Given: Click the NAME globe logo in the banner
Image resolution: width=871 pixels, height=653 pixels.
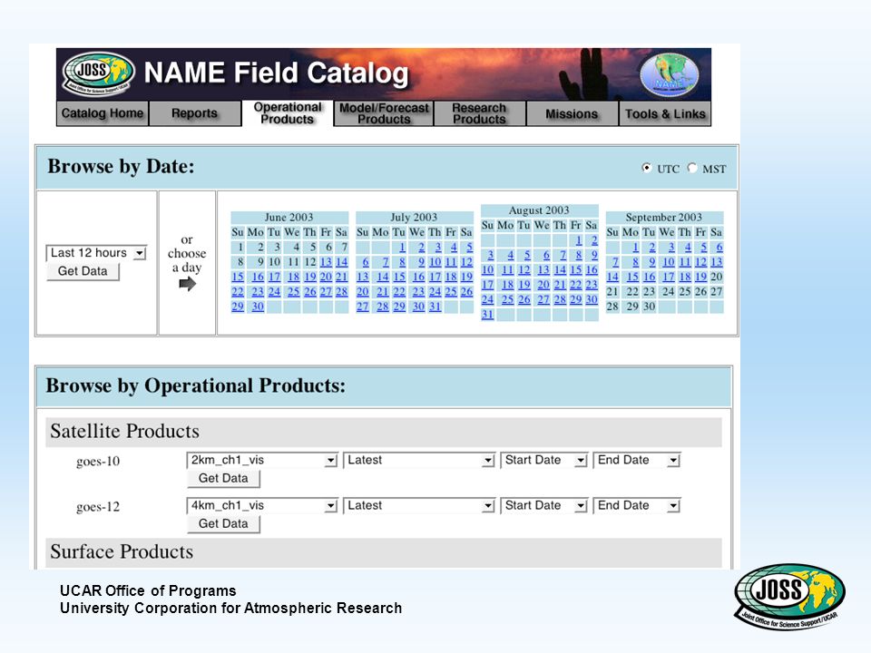Looking at the screenshot, I should tap(670, 75).
